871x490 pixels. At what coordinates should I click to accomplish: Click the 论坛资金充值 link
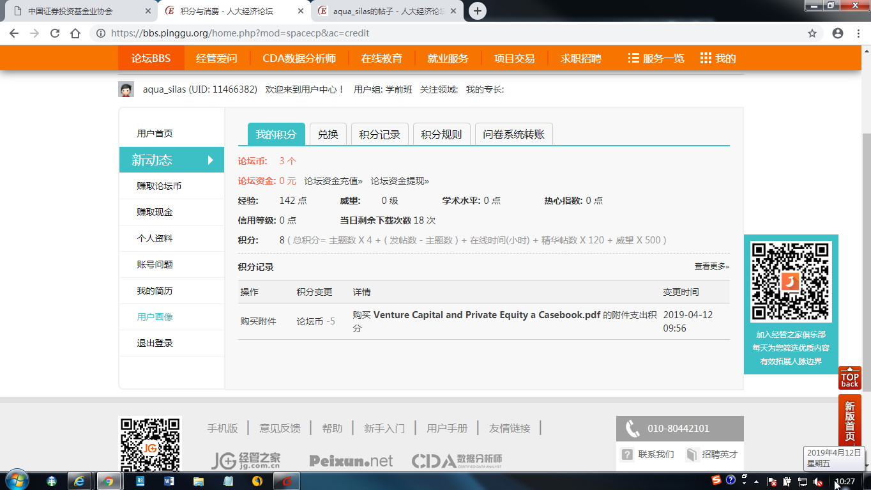coord(333,181)
